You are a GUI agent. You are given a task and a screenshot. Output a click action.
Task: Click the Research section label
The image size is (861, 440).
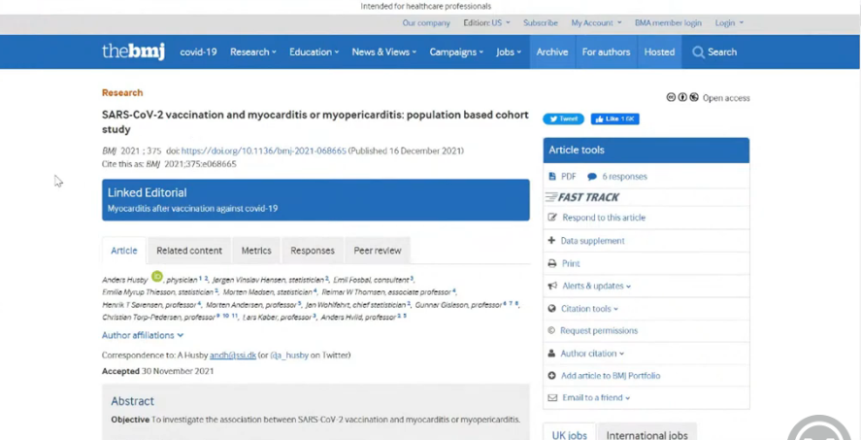[122, 93]
